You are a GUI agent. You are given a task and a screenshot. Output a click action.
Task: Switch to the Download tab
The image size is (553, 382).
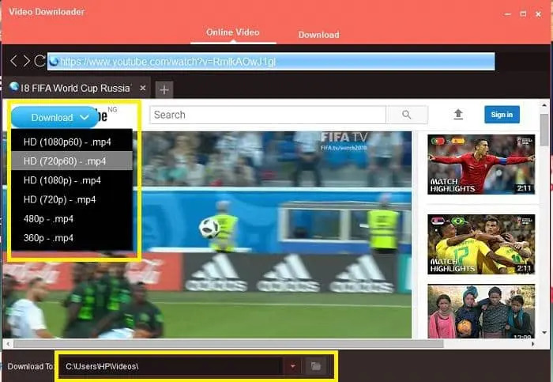coord(318,35)
